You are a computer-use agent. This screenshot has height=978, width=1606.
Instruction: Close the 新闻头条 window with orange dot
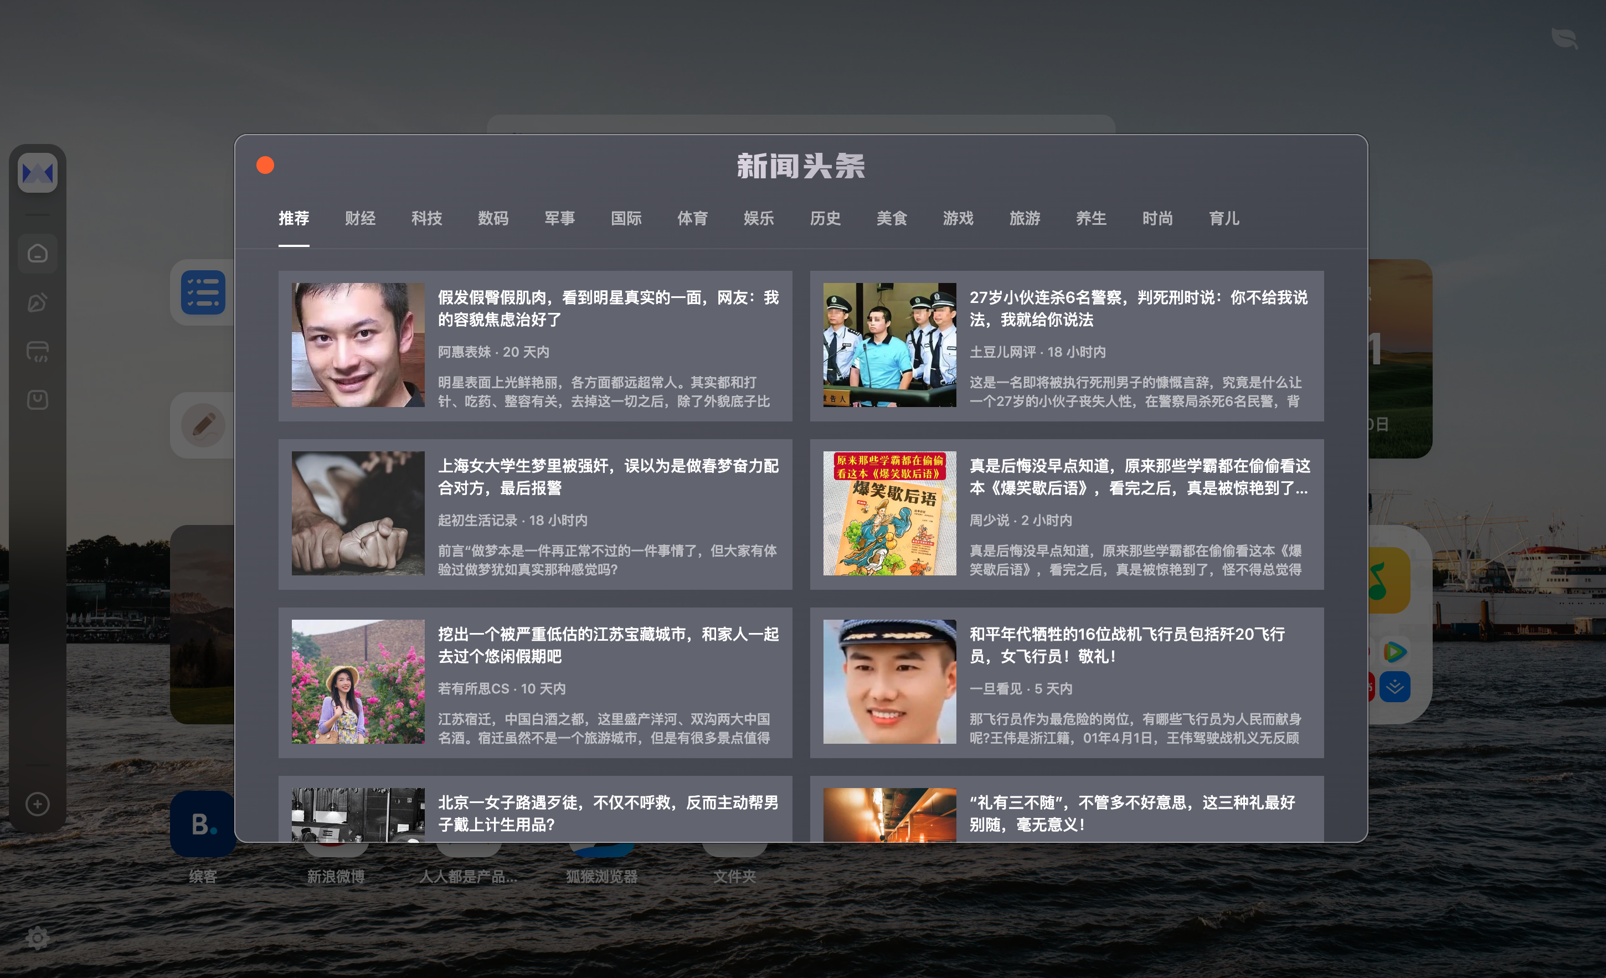[265, 165]
